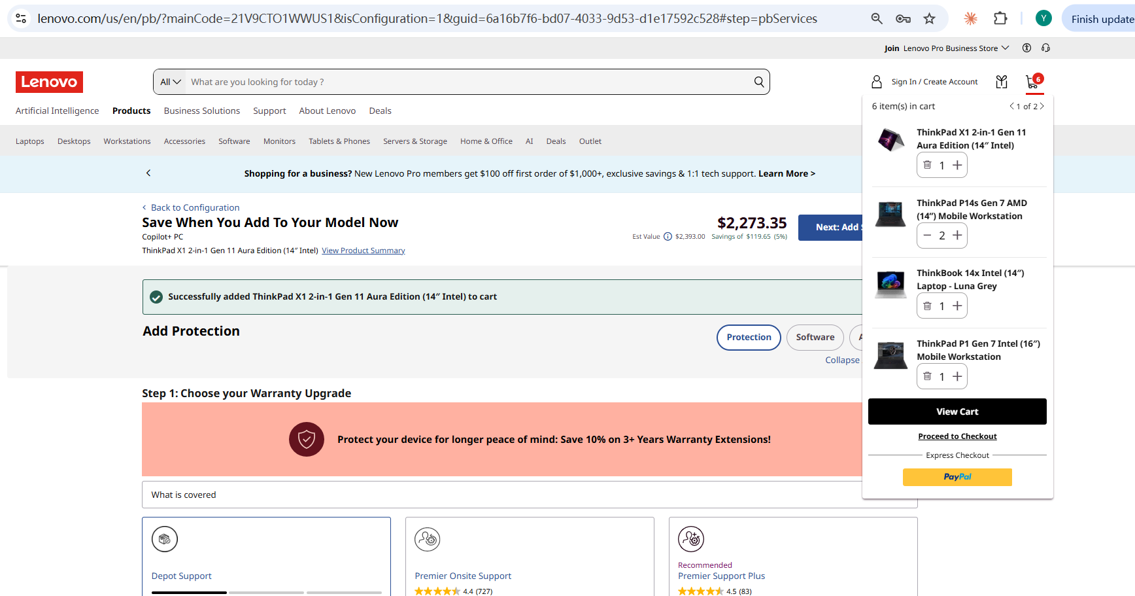The height and width of the screenshot is (596, 1135).
Task: Expand the Lenovo Pro Business Store dropdown
Action: pos(957,48)
